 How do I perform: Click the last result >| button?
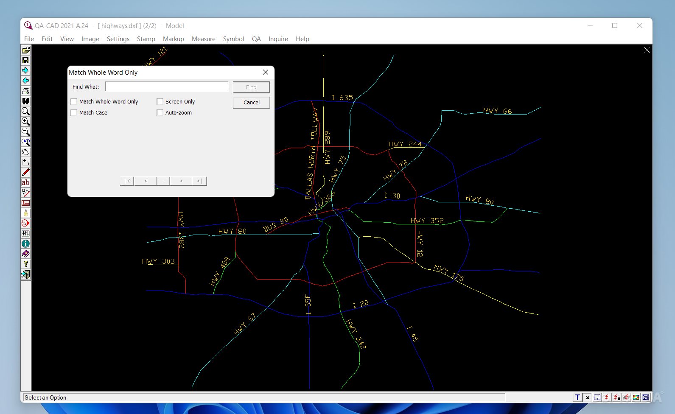[199, 181]
